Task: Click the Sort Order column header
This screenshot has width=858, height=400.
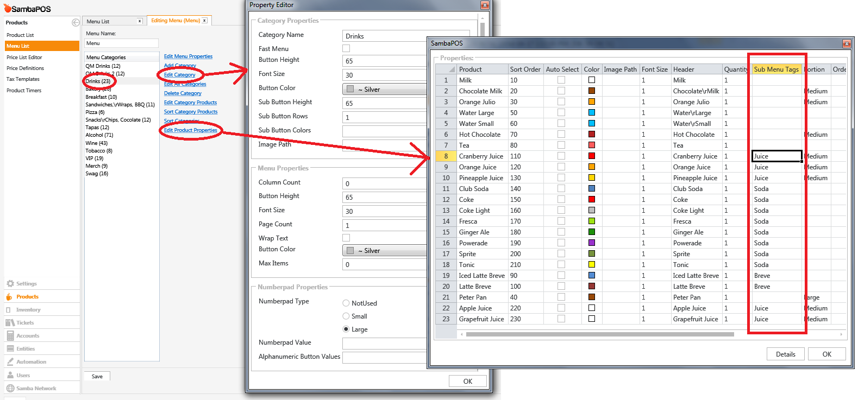Action: point(525,69)
